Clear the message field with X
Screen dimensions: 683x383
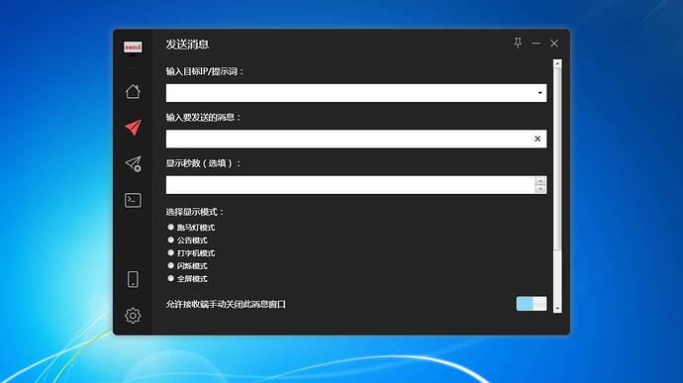pyautogui.click(x=537, y=139)
